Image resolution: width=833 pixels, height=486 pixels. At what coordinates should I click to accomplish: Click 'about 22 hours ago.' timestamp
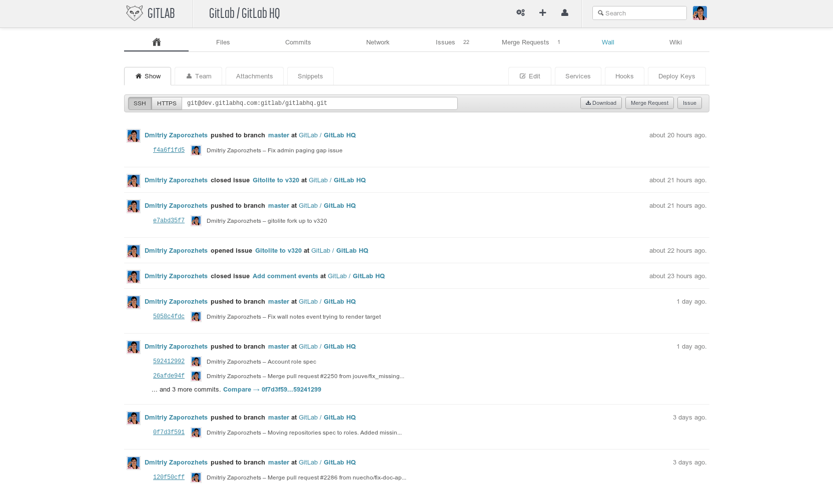click(x=678, y=251)
